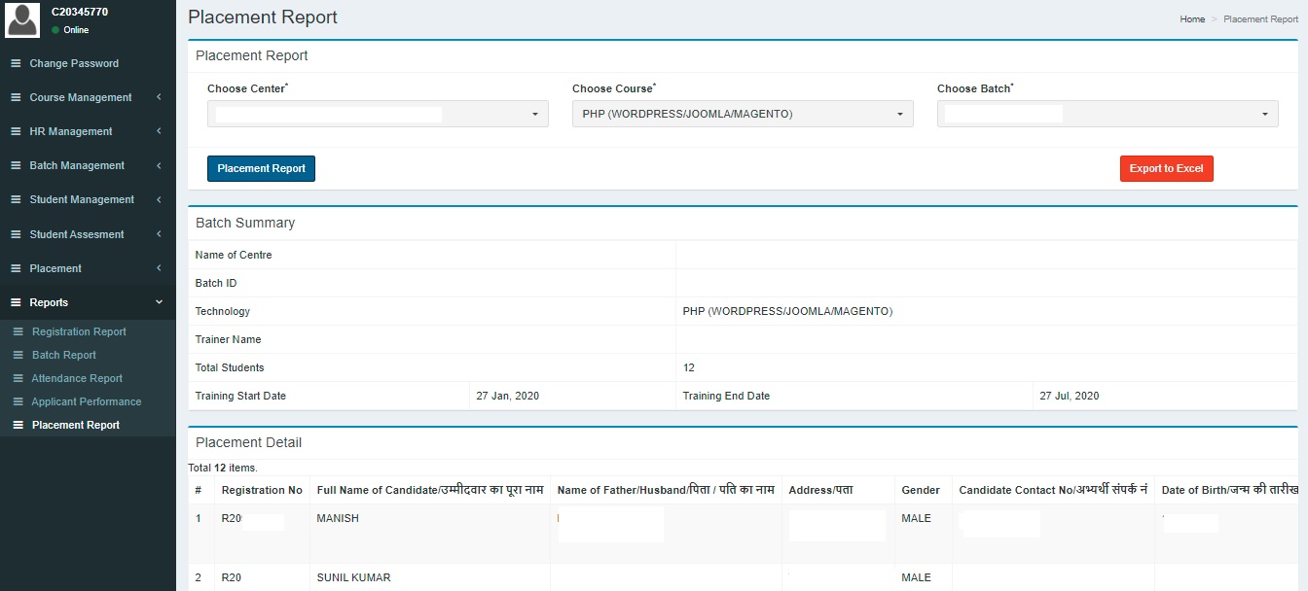Click the list icon next to Course Management

16,97
